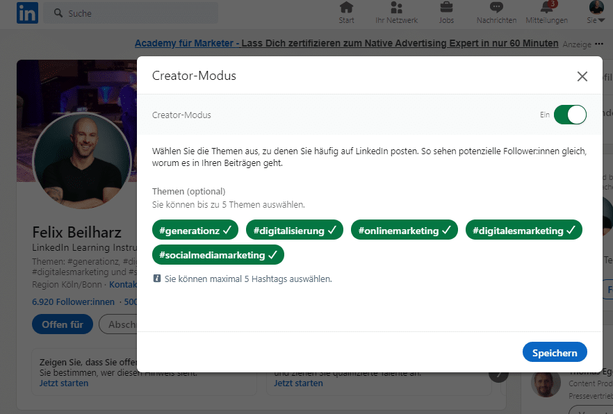Deselect the #digitalisierung hashtag

point(295,230)
